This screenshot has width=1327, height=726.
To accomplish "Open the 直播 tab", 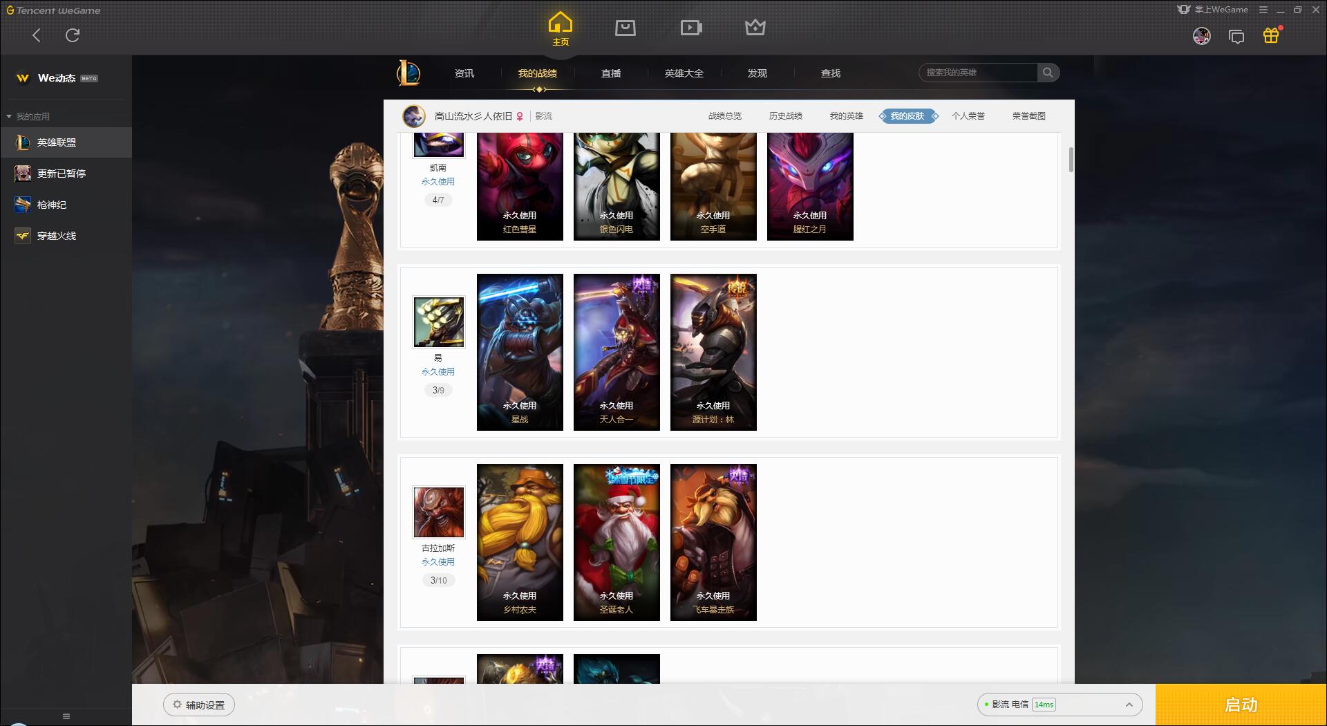I will tap(611, 73).
